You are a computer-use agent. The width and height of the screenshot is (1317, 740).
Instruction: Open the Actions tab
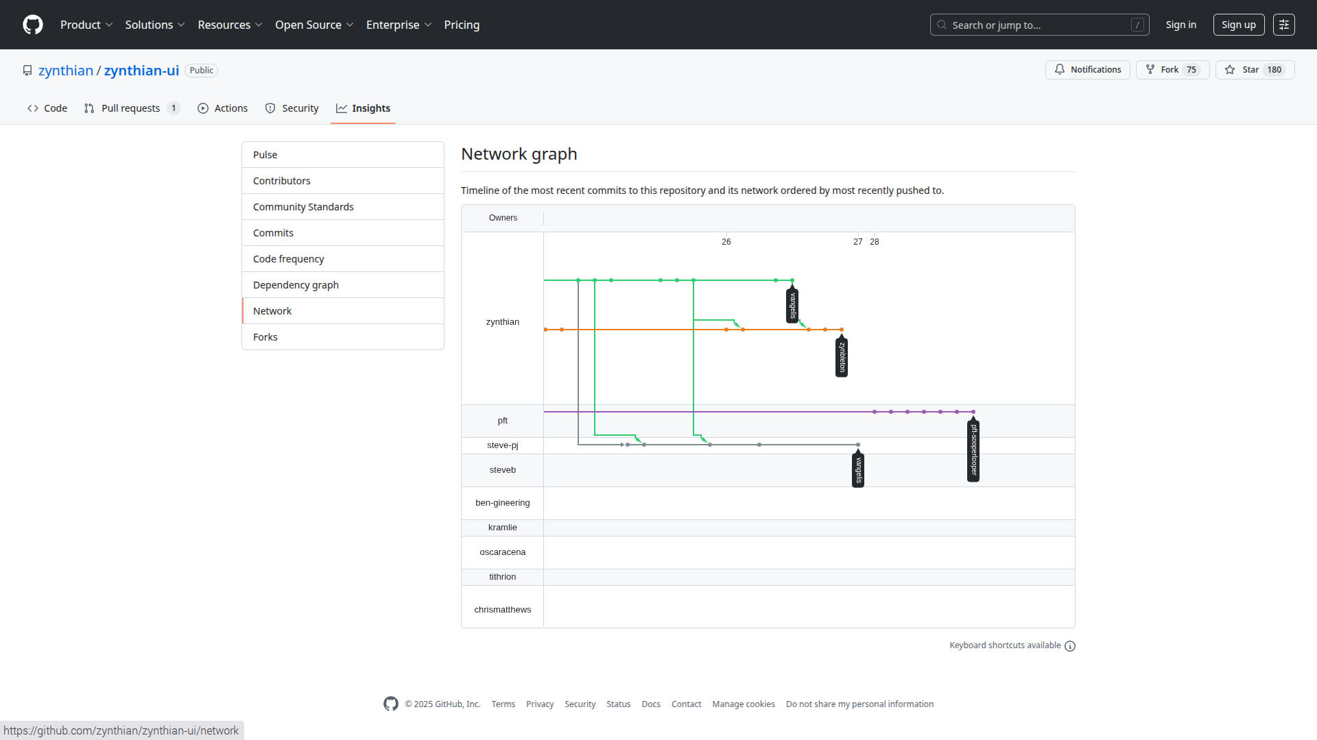[x=222, y=108]
